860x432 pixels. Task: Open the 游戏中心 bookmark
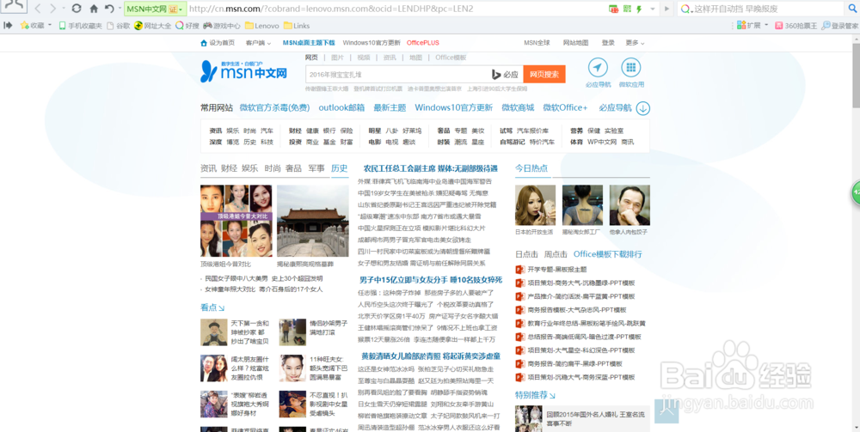222,25
